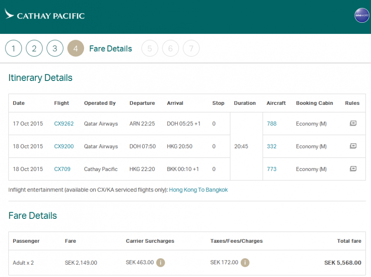Open flight CX709 details link
371x277 pixels.
coord(62,169)
